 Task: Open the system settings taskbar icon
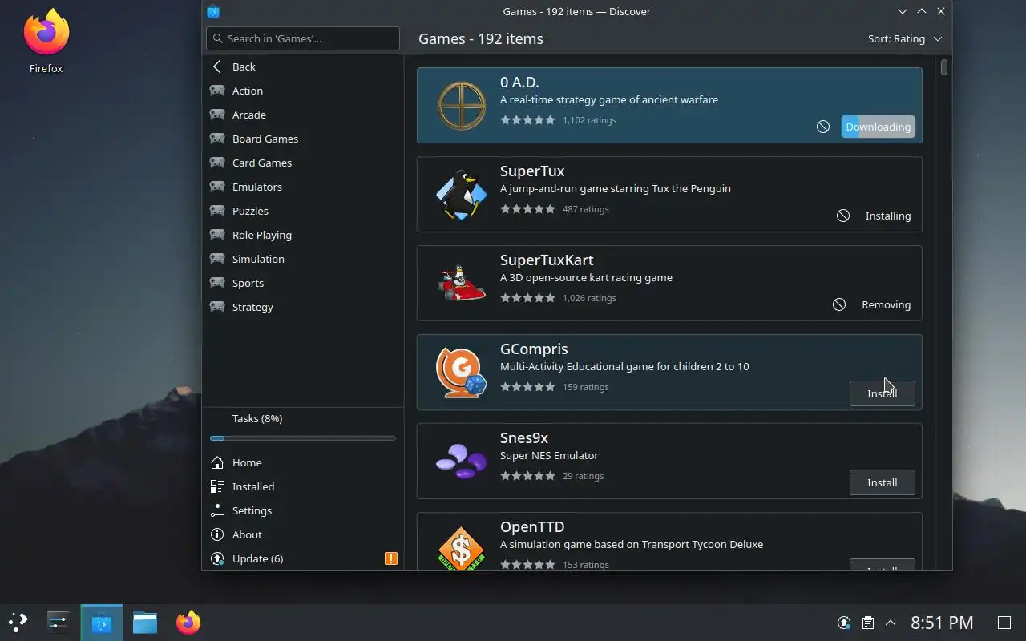click(59, 623)
